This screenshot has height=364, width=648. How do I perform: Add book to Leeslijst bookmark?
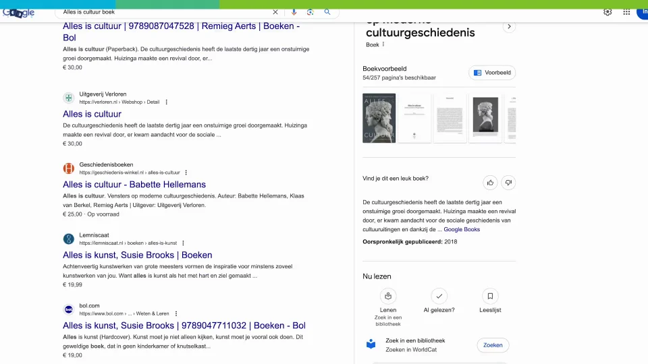pyautogui.click(x=490, y=296)
